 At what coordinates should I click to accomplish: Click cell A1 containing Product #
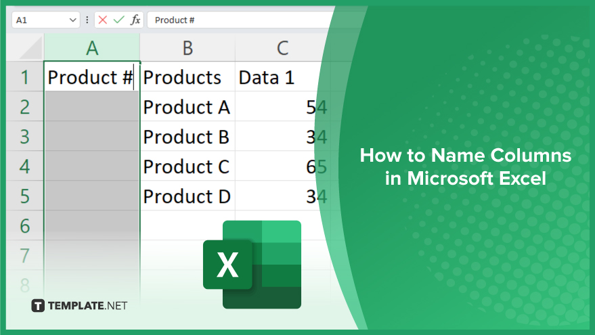pos(92,77)
